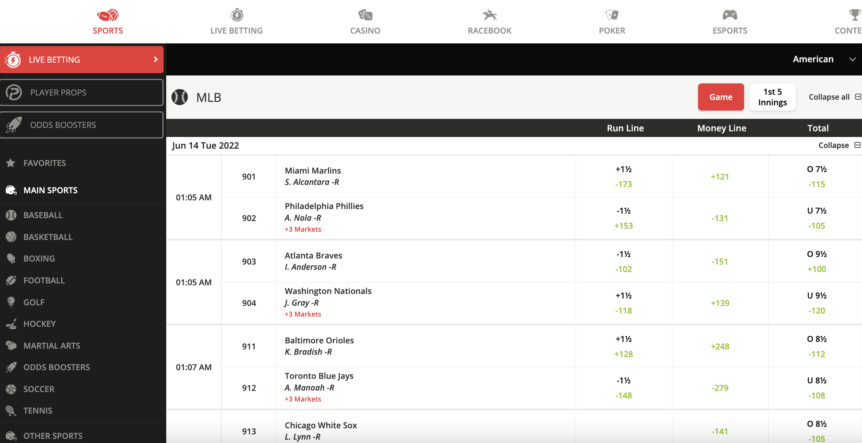Open the PLAYER PROPS label in the sidebar box
862x443 pixels.
click(x=58, y=92)
